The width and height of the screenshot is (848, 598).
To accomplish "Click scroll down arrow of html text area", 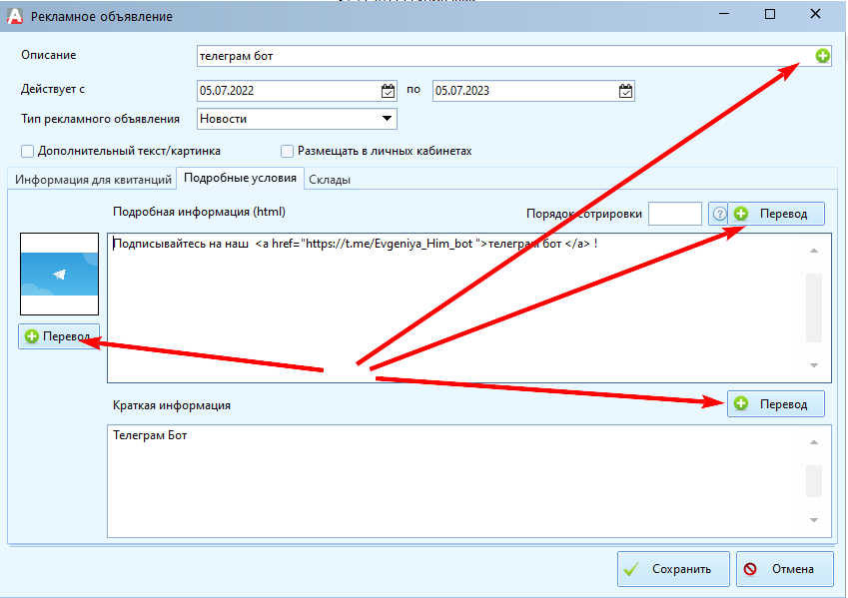I will (814, 365).
